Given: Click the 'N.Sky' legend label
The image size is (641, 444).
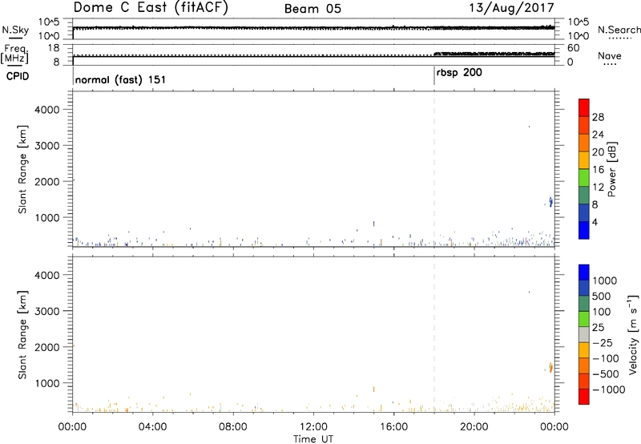Looking at the screenshot, I should click(15, 30).
